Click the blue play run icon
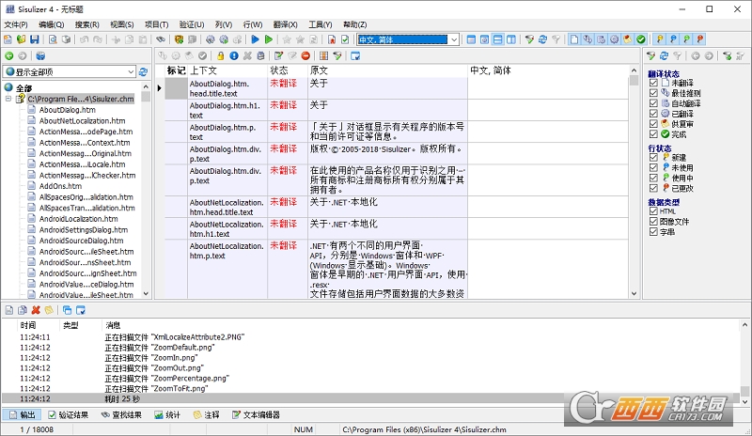The image size is (752, 436). tap(255, 39)
